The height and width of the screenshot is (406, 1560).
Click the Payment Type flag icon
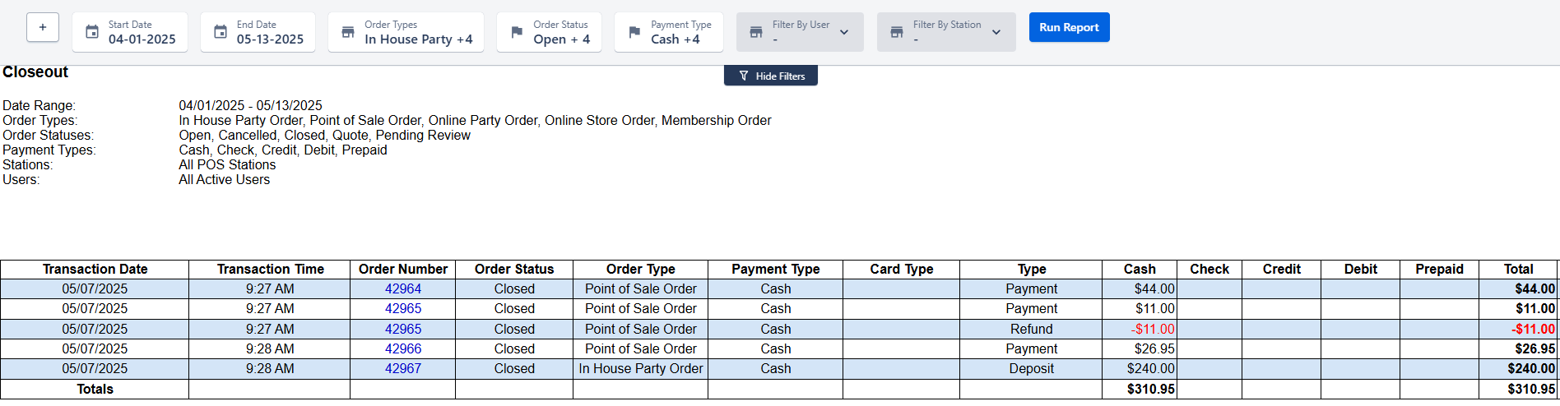(x=634, y=32)
